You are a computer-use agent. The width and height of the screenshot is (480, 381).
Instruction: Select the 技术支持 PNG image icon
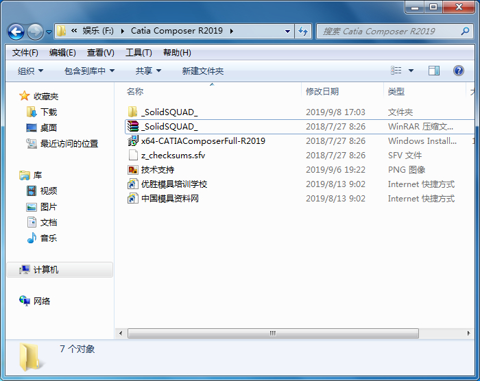(133, 169)
